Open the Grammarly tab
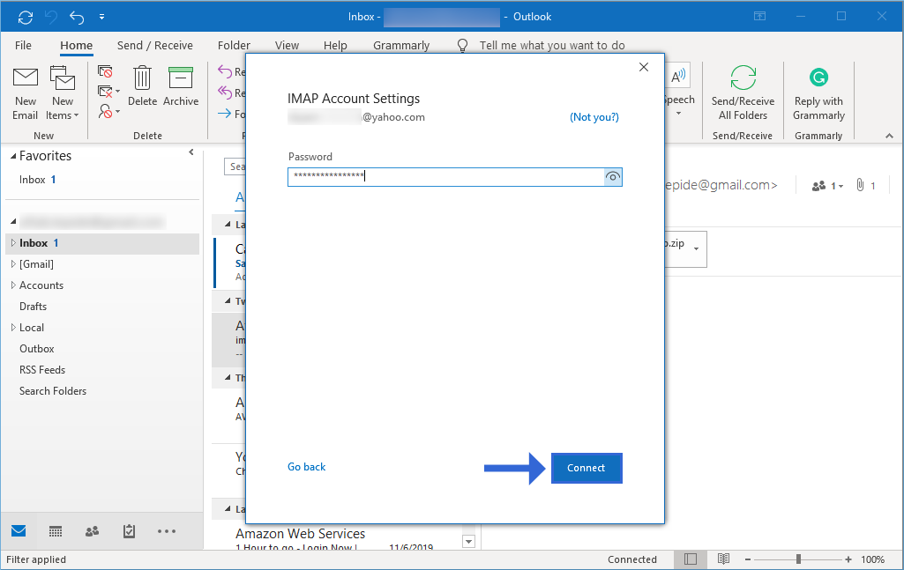 coord(401,46)
